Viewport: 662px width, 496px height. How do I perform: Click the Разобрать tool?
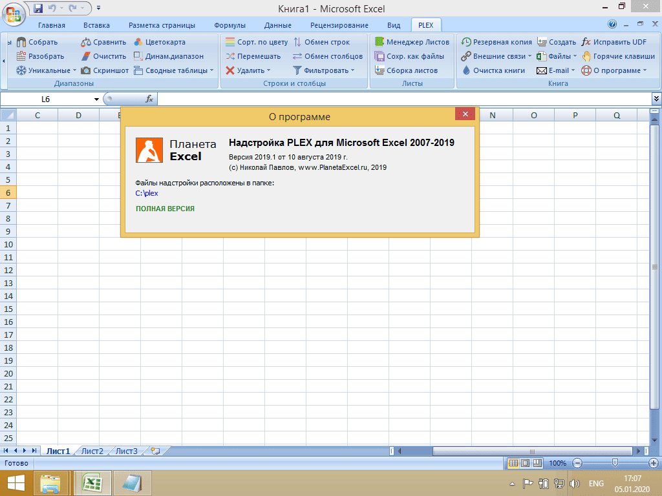pos(40,56)
